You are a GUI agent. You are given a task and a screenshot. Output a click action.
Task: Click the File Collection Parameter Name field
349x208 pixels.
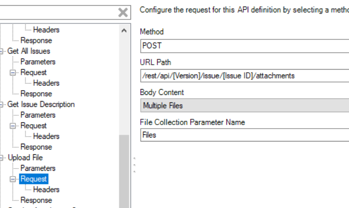244,135
